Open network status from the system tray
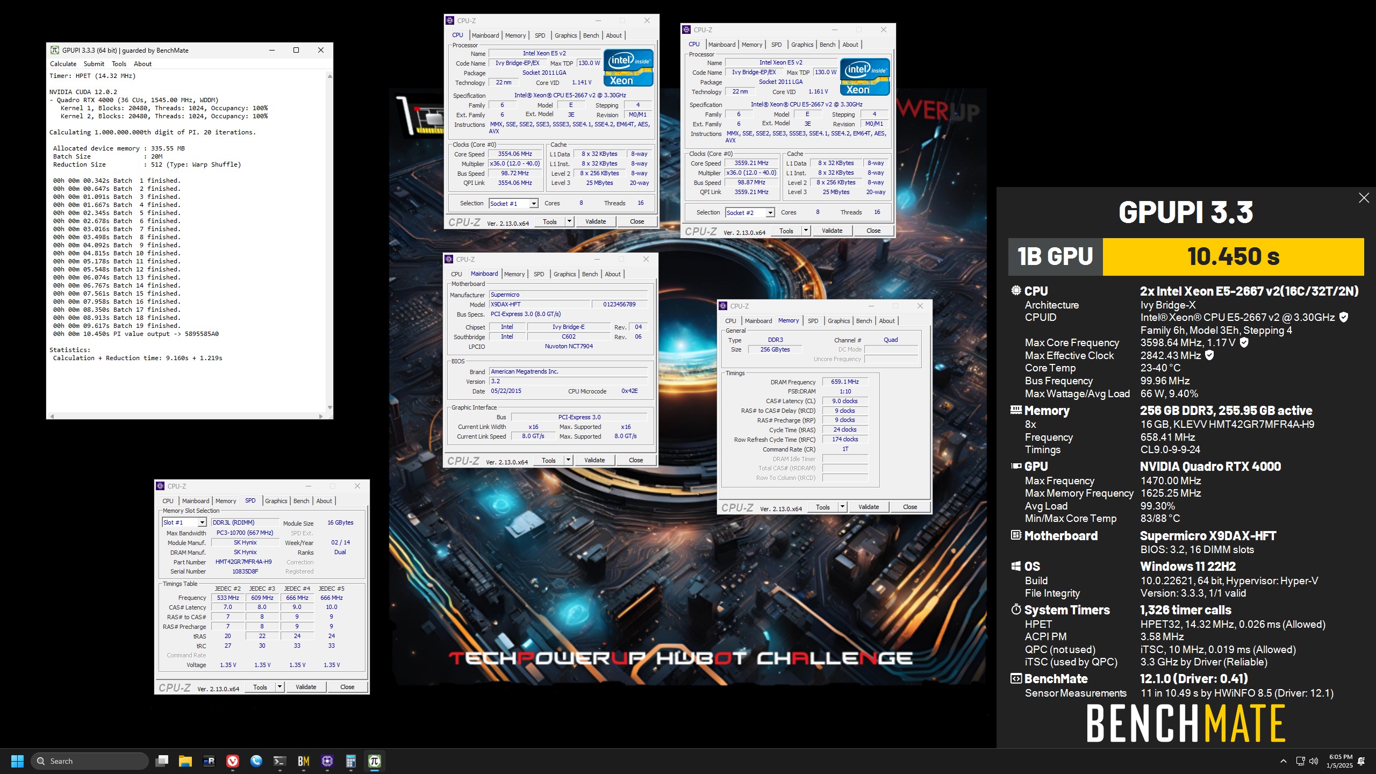 coord(1300,761)
